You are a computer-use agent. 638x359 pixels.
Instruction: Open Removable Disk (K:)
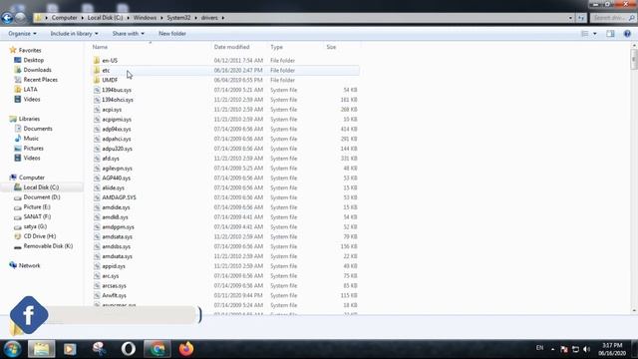pyautogui.click(x=48, y=246)
